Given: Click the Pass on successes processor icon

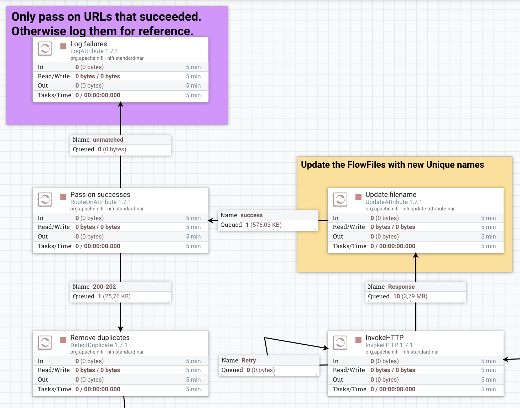Looking at the screenshot, I should point(45,200).
